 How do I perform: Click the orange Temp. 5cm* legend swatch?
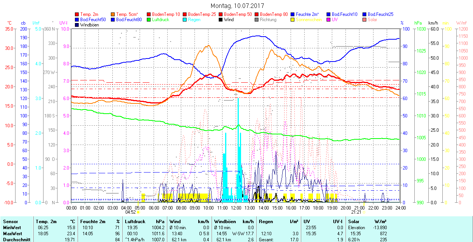coord(113,14)
